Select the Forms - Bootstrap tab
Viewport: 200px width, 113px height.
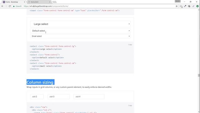(x=14, y=2)
